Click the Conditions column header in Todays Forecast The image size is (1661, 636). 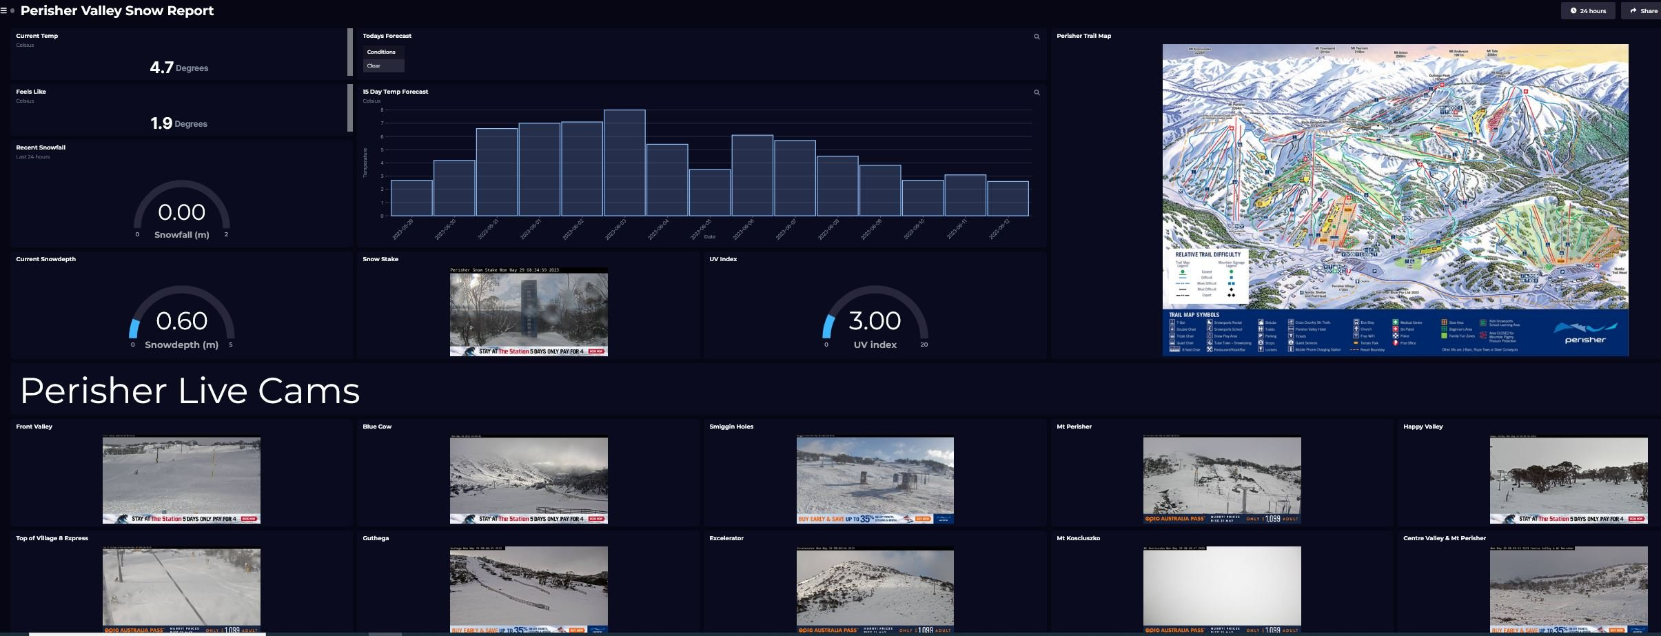point(383,52)
